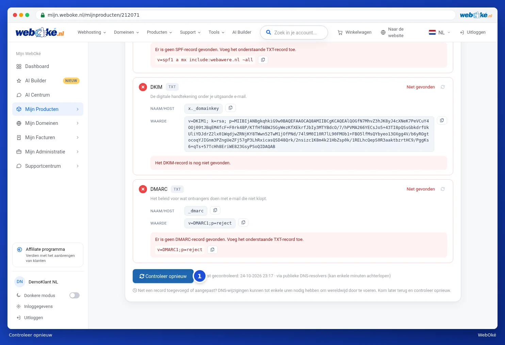The width and height of the screenshot is (505, 345).
Task: Open the Affiliate programma card
Action: tap(48, 255)
